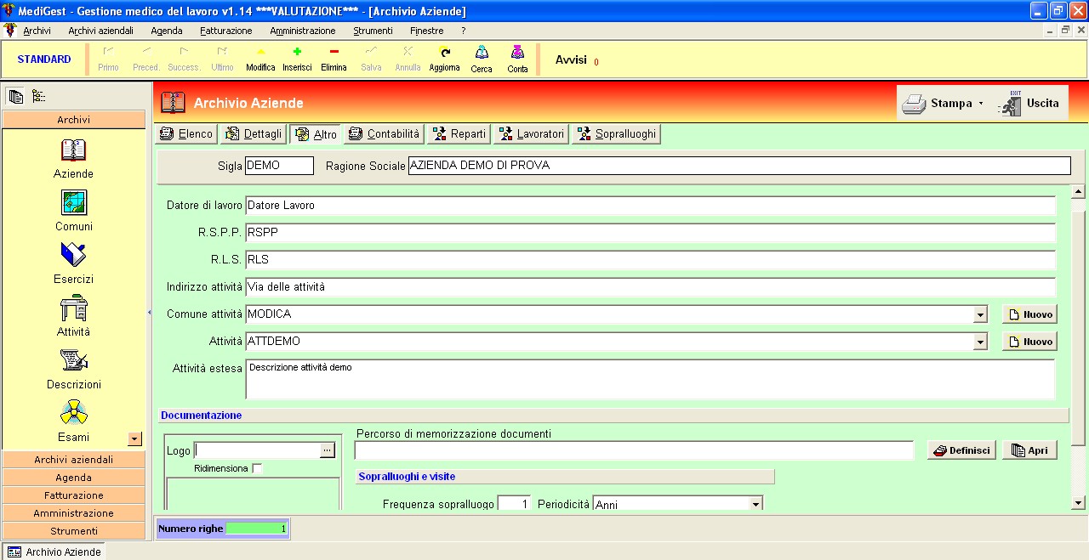Open the Aziende archive icon
Image resolution: width=1089 pixels, height=560 pixels.
point(74,150)
